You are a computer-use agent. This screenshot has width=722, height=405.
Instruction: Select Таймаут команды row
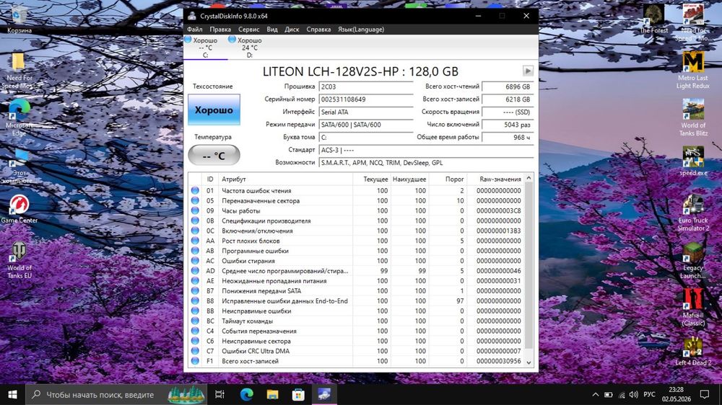356,321
